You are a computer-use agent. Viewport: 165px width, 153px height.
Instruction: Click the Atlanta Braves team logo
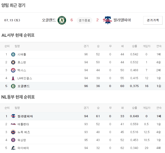(x=13, y=124)
